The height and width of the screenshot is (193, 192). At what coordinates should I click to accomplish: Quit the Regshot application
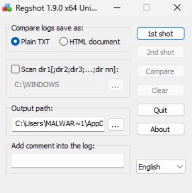click(x=161, y=110)
